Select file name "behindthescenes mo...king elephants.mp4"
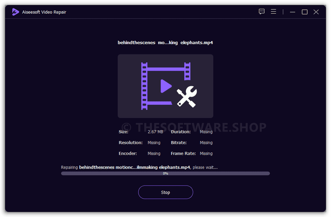 click(x=165, y=42)
